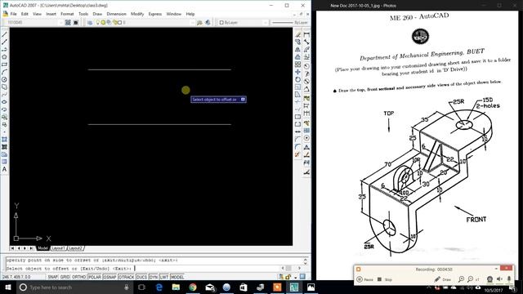Viewport: 523px width, 294px height.
Task: Click the ByLayer color swatch square
Action: coord(221,22)
